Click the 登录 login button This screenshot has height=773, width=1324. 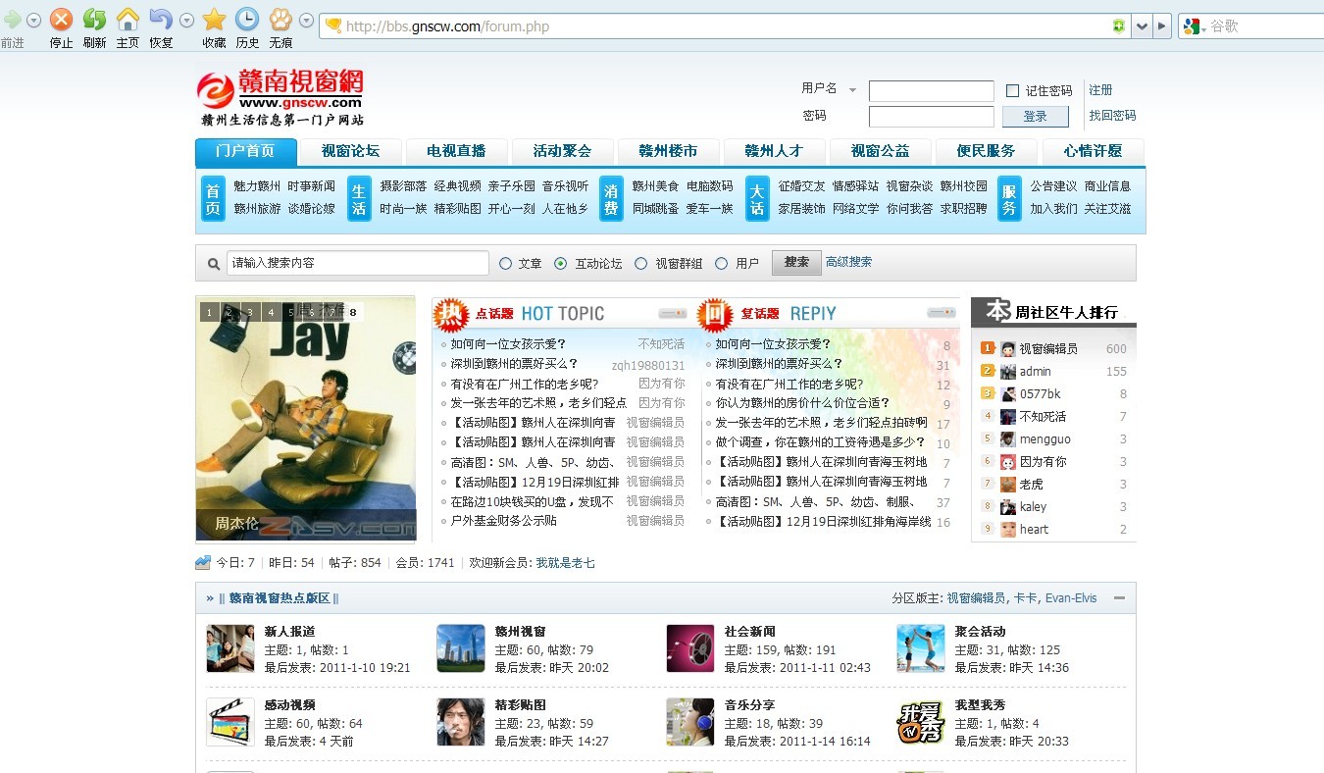[1036, 117]
